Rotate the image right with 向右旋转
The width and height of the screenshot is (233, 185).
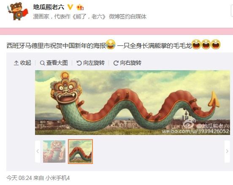coord(127,63)
